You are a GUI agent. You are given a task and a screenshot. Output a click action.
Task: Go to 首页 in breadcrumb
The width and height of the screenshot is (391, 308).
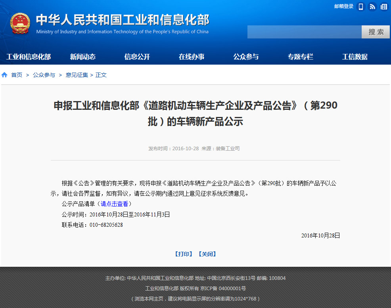17,75
